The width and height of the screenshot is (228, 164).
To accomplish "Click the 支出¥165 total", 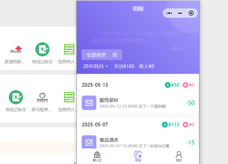I will click(124, 67).
